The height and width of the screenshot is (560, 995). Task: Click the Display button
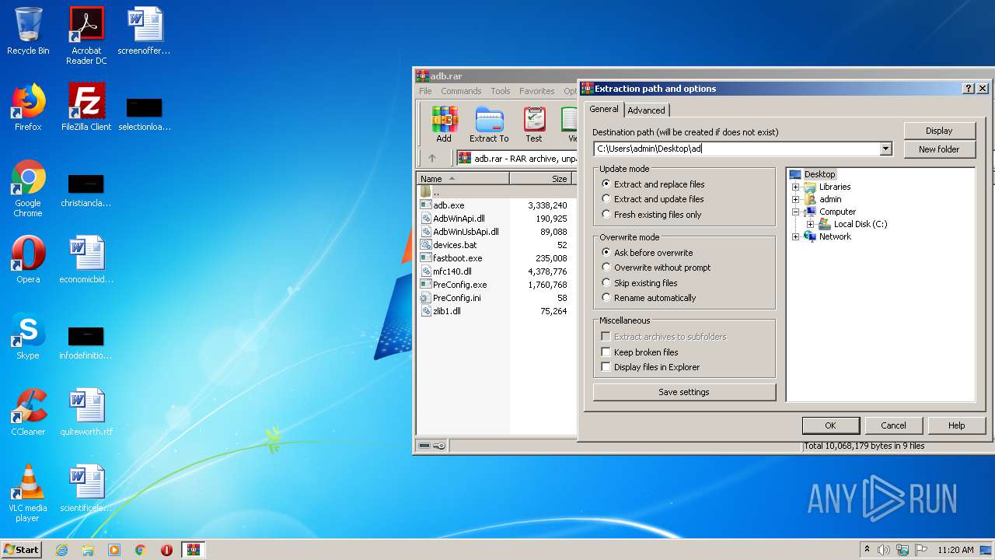pyautogui.click(x=939, y=131)
